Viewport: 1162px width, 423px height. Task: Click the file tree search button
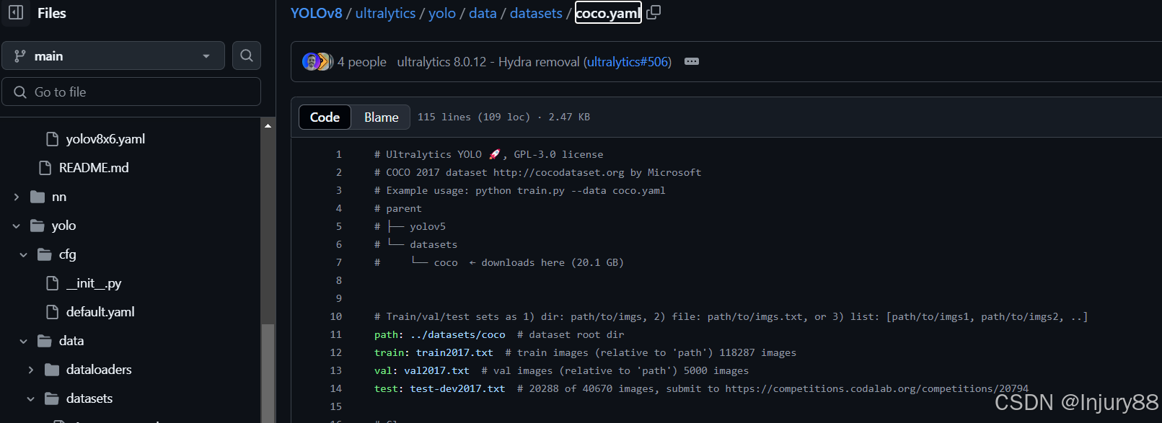pos(247,55)
